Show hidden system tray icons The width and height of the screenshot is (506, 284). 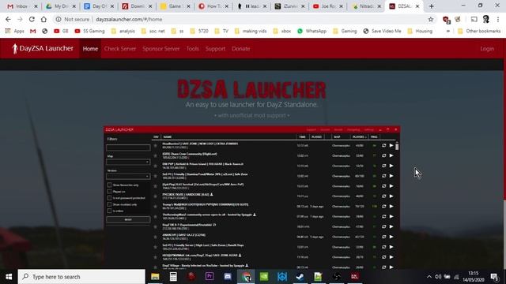[x=429, y=277]
